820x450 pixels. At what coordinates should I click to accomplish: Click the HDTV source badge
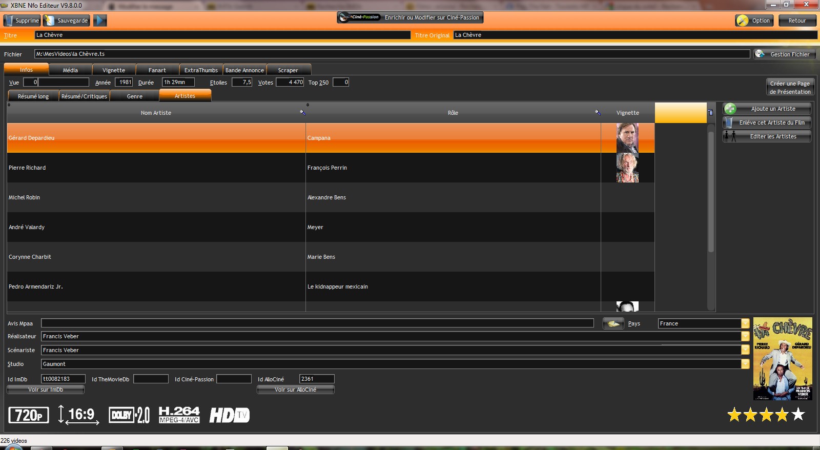click(x=229, y=415)
